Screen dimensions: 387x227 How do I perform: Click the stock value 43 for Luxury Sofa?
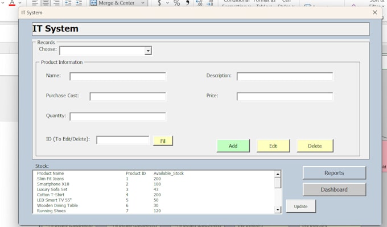(156, 189)
